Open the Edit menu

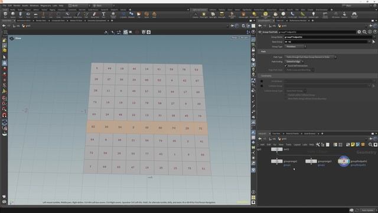(x=10, y=5)
